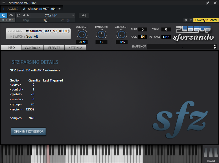219x163 pixels.
Task: Click the SNAPSHOT up arrow
Action: [x=215, y=45]
